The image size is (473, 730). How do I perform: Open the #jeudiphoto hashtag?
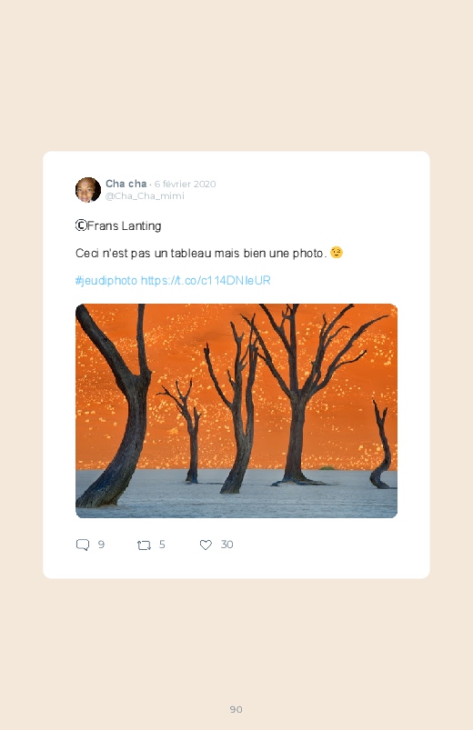(106, 280)
